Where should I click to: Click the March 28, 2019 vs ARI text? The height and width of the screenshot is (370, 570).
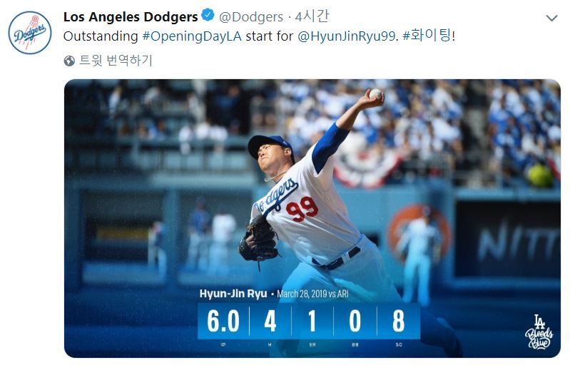[312, 294]
